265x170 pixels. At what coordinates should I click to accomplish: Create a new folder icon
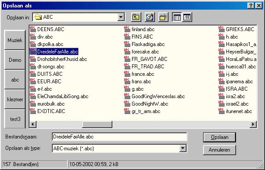163,17
